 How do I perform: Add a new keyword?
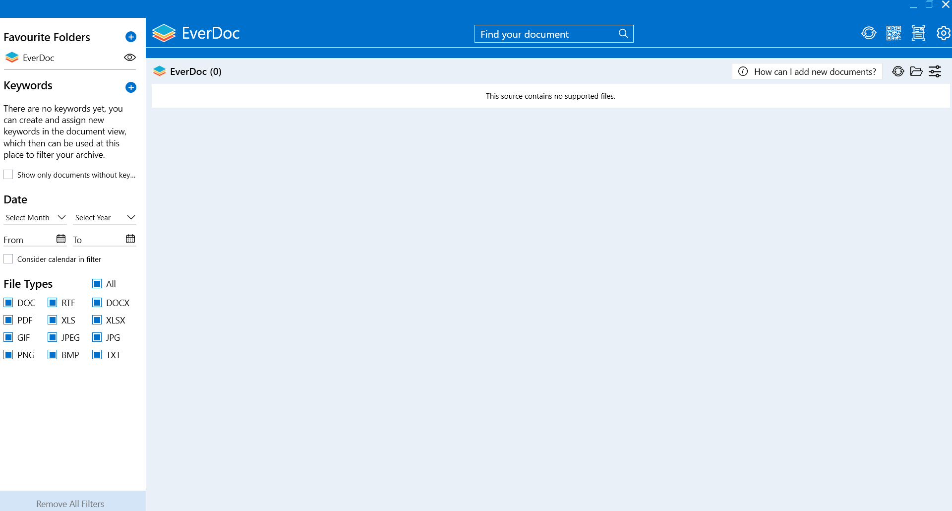point(131,87)
